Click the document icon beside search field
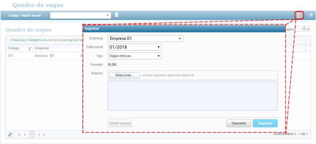 pyautogui.click(x=116, y=15)
